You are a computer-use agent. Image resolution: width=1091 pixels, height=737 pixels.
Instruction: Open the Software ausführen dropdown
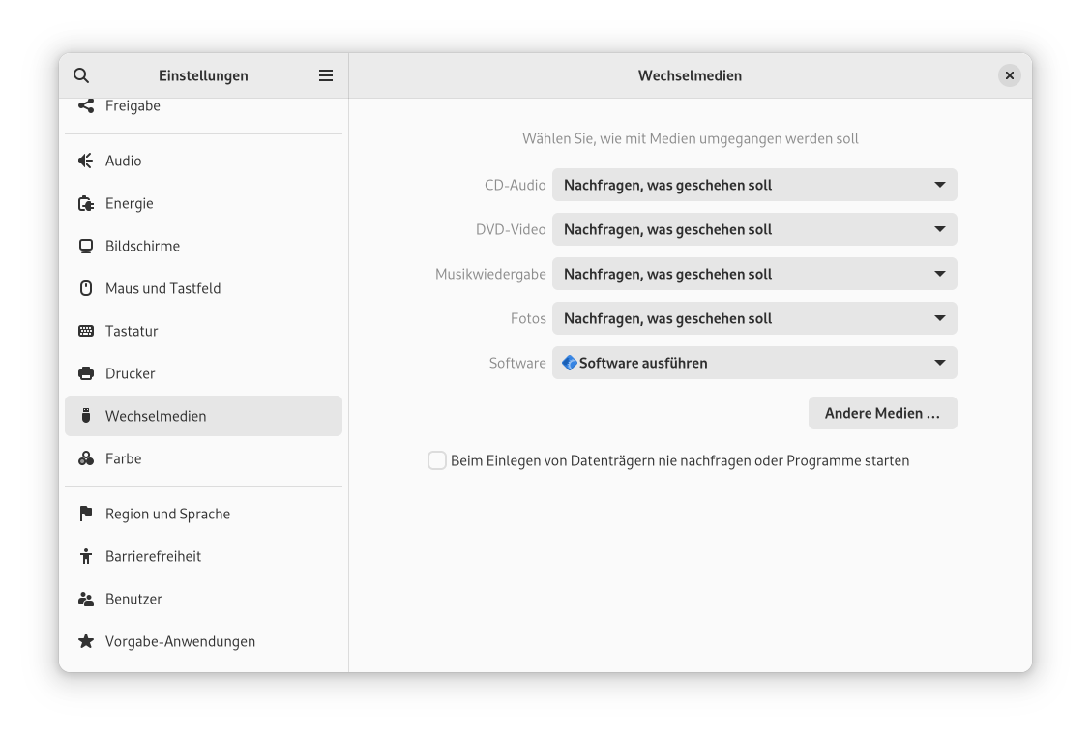coord(754,363)
